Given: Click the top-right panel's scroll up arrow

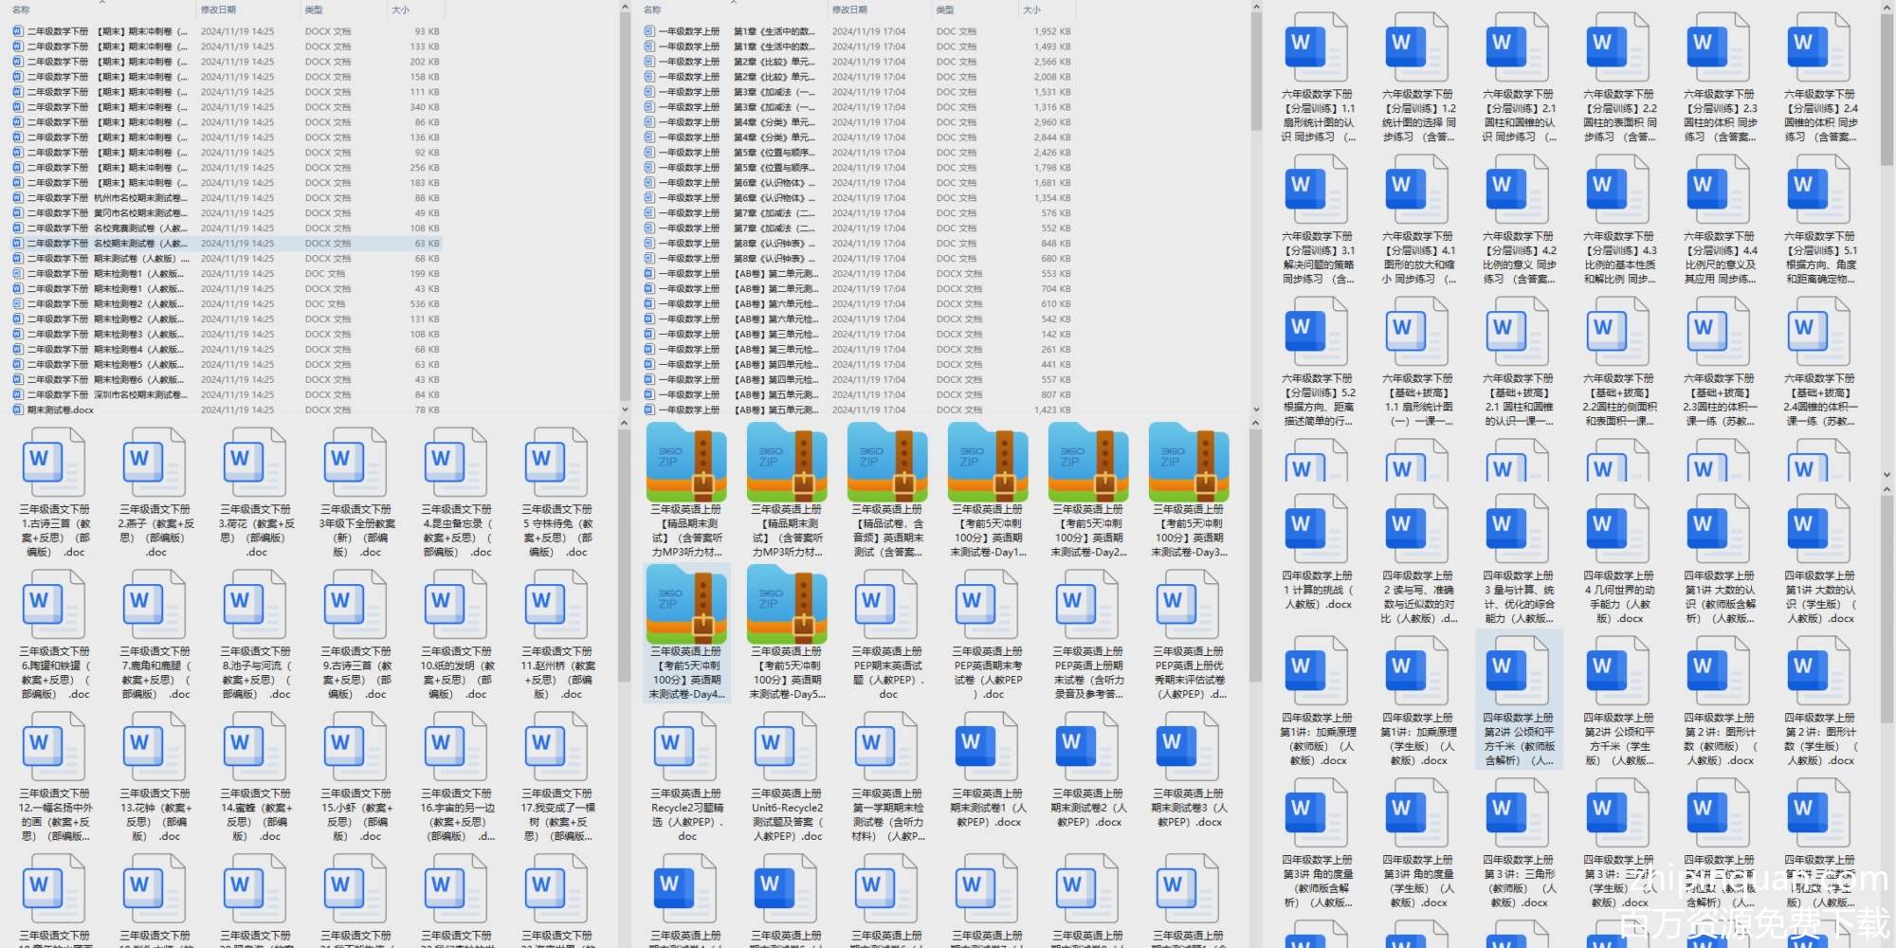Looking at the screenshot, I should coord(1887,8).
